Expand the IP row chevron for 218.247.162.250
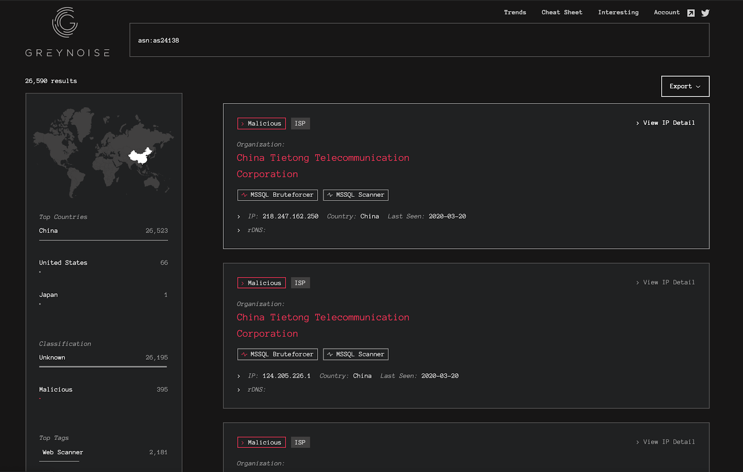The height and width of the screenshot is (472, 743). (239, 217)
